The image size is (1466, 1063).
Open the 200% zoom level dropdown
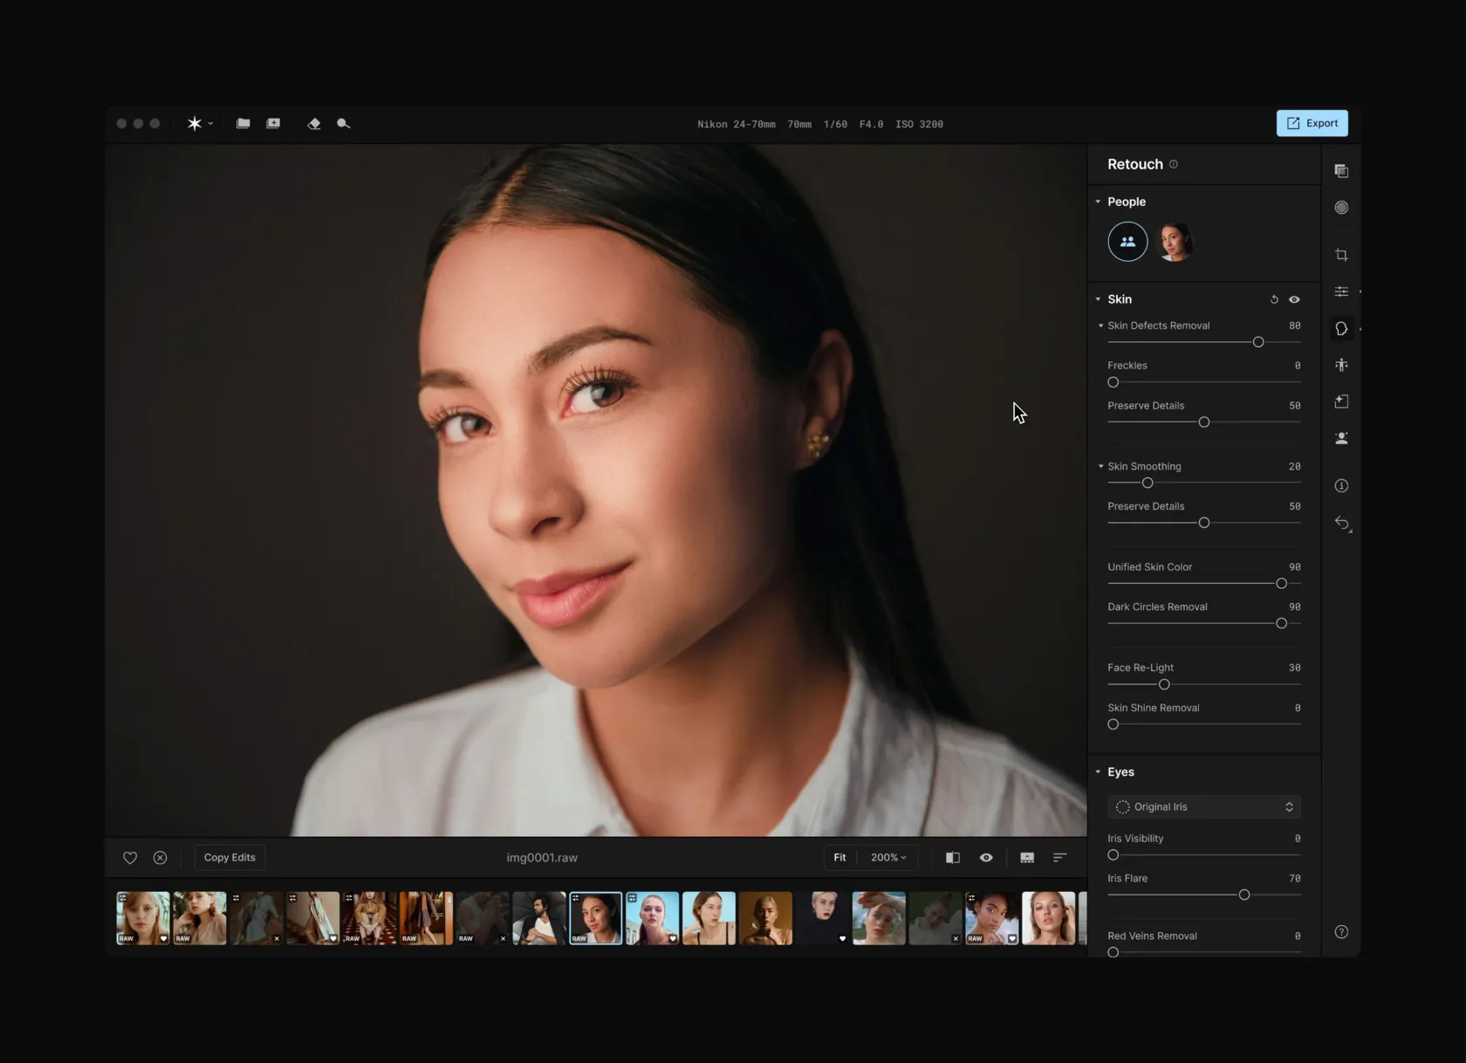point(888,858)
